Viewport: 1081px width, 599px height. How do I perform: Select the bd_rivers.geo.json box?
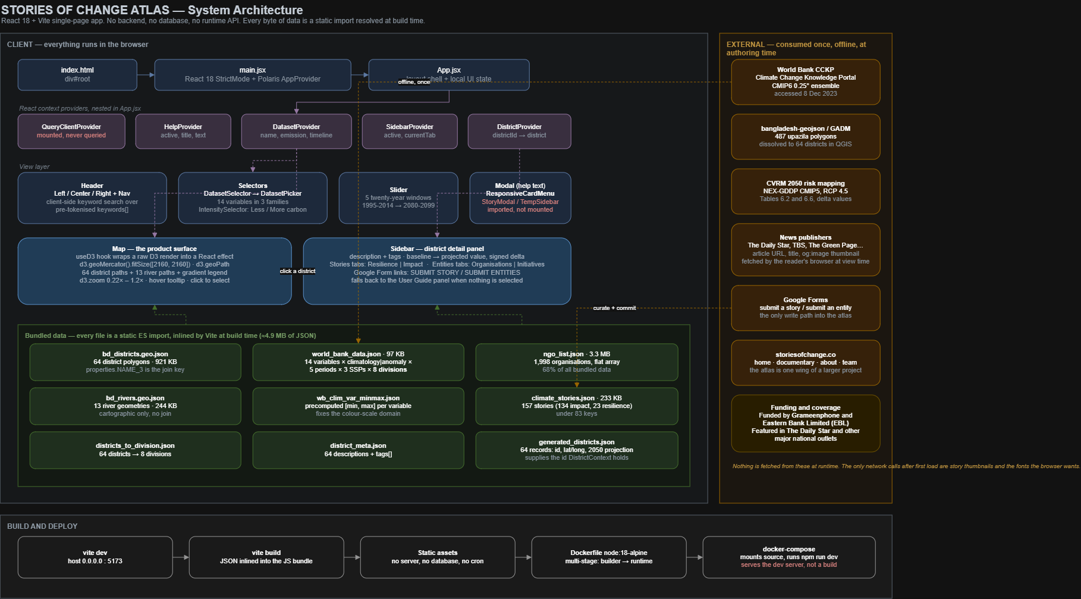135,406
